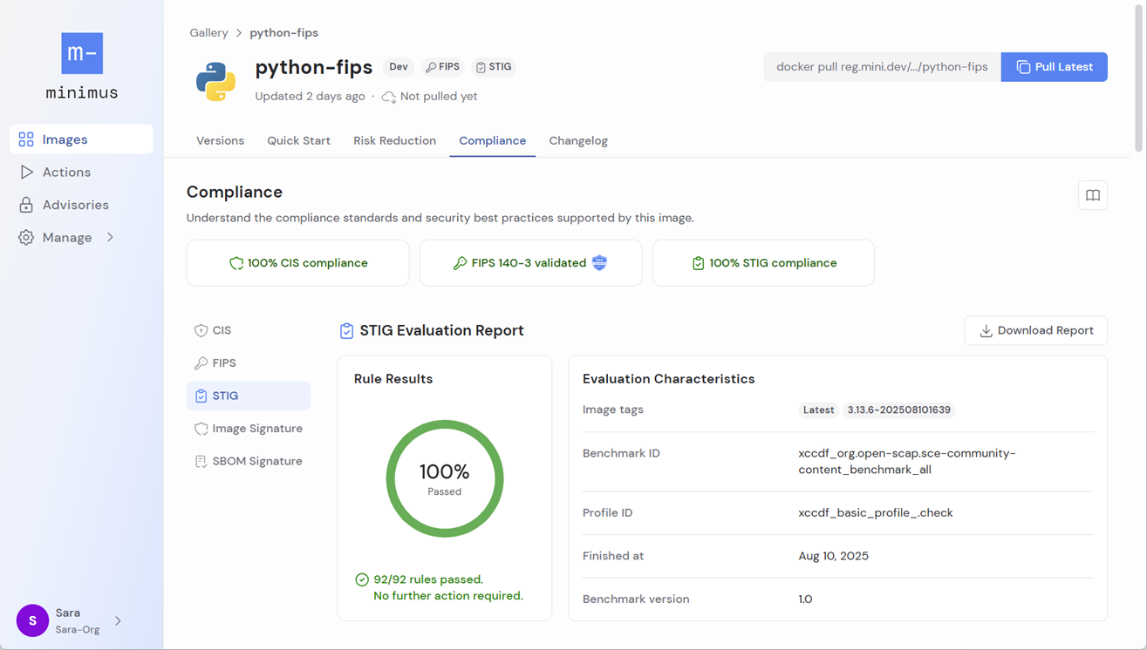
Task: Select the Compliance tab
Action: [493, 140]
